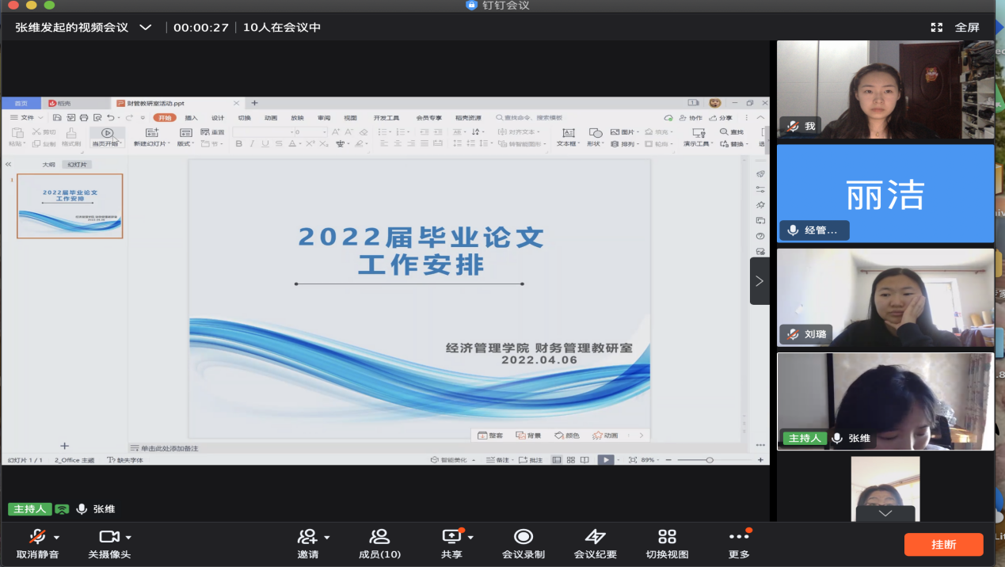Image resolution: width=1005 pixels, height=567 pixels.
Task: Click the 挂断 hang up button
Action: pyautogui.click(x=944, y=544)
